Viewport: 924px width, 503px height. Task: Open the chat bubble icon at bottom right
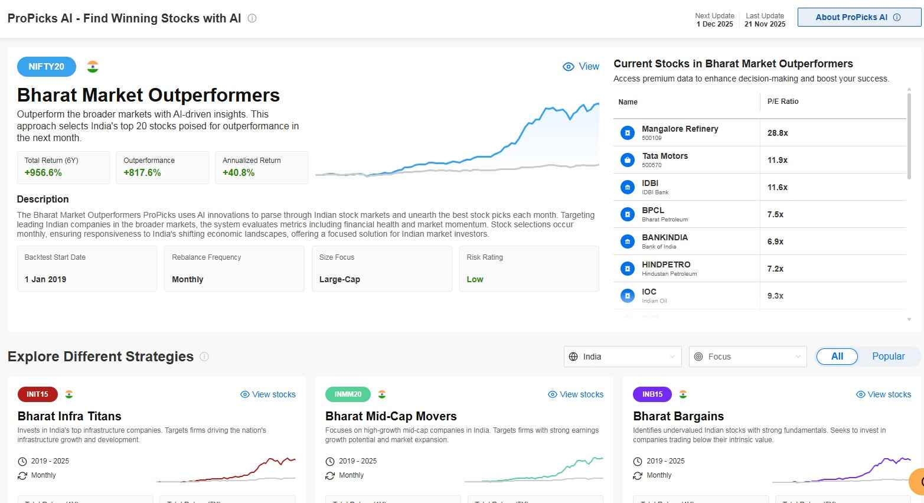tap(918, 482)
